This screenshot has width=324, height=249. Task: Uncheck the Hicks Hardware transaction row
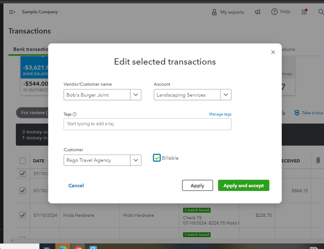pyautogui.click(x=23, y=215)
